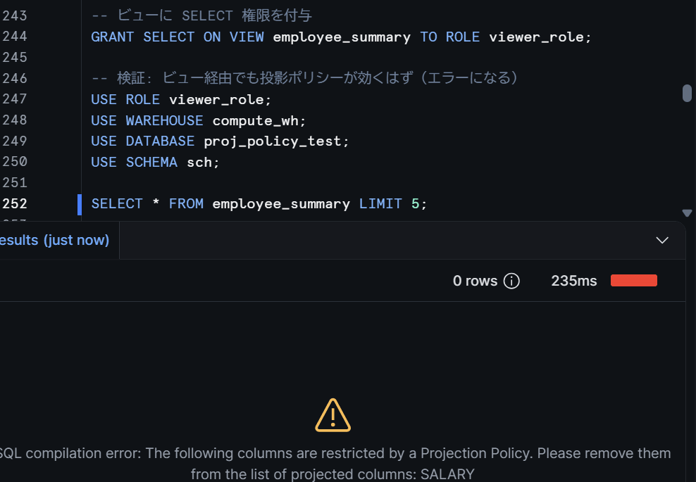696x482 pixels.
Task: Click the info icon beside 0 rows
Action: click(511, 281)
